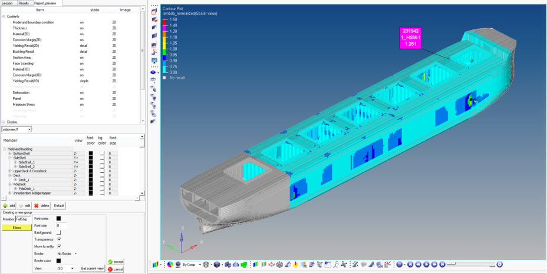547x274 pixels.
Task: Click the delete member button
Action: (41, 206)
